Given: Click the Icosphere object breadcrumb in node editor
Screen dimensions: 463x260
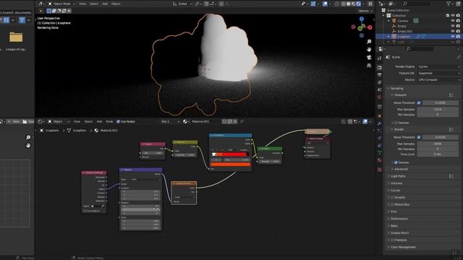Looking at the screenshot, I should click(51, 130).
